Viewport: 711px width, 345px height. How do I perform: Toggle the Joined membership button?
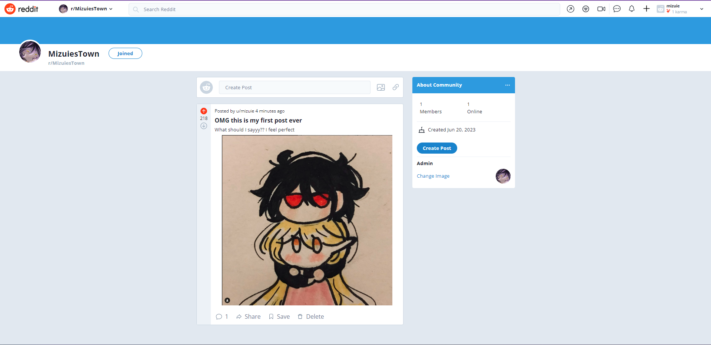[125, 53]
